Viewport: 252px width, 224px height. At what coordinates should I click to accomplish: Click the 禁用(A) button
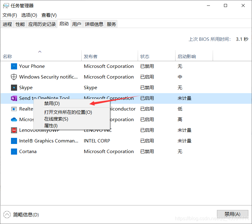pos(232,214)
